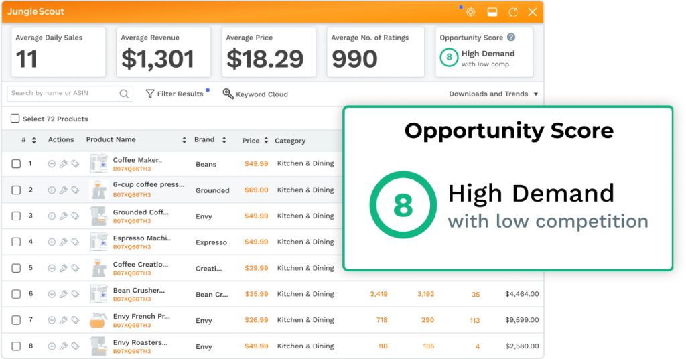
Task: Click the Opportunity Score help question mark
Action: tap(511, 37)
